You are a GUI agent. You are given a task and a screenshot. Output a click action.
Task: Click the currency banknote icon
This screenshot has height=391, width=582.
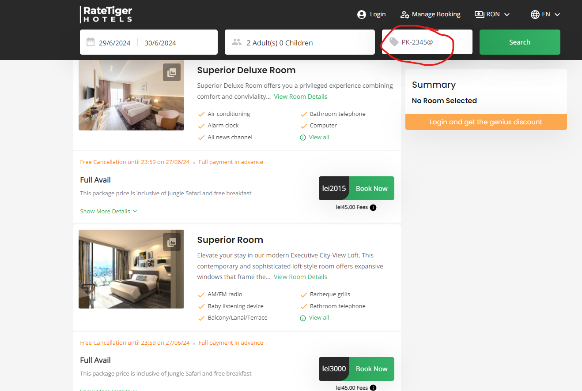pos(479,14)
